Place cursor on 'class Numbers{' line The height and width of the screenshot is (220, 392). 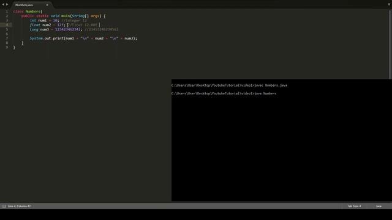[x=28, y=12]
